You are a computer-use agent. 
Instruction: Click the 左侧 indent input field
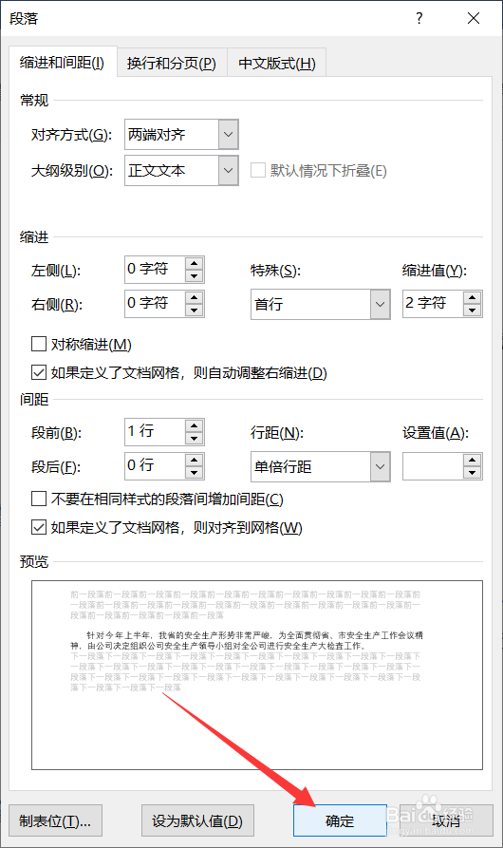[155, 270]
